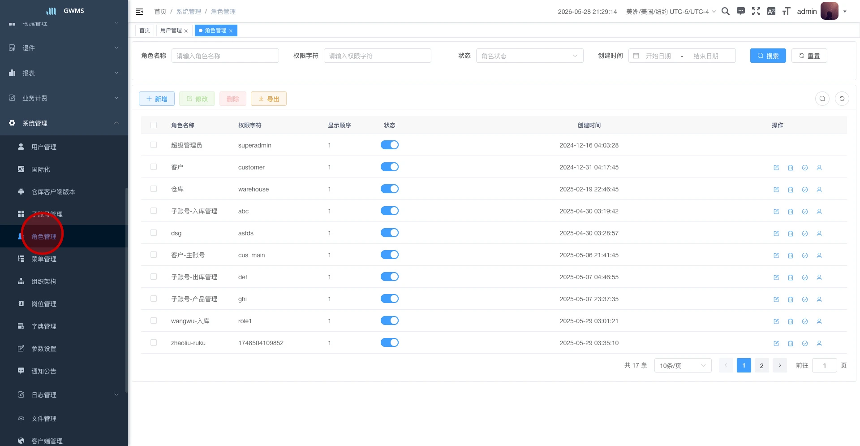The height and width of the screenshot is (446, 860).
Task: Collapse the sidebar with the hamburger icon
Action: tap(139, 12)
